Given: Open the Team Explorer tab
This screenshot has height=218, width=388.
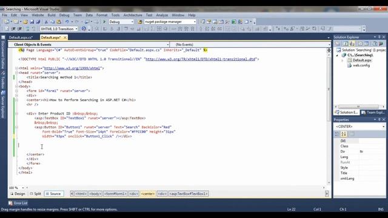Looking at the screenshot, I should (x=373, y=113).
